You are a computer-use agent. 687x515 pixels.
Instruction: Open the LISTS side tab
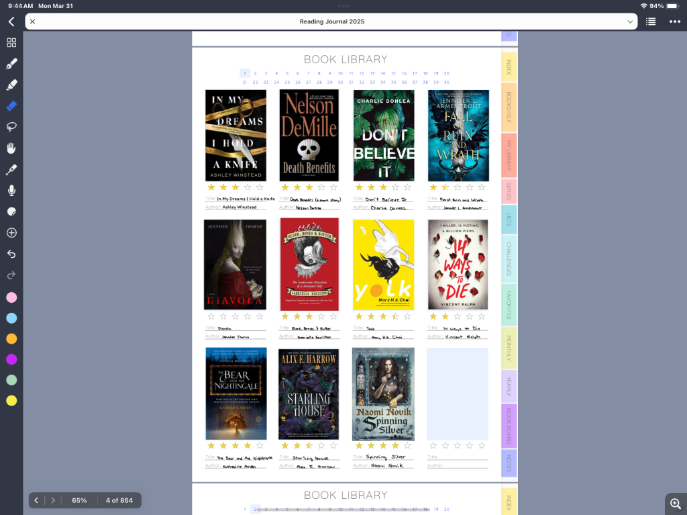point(509,220)
